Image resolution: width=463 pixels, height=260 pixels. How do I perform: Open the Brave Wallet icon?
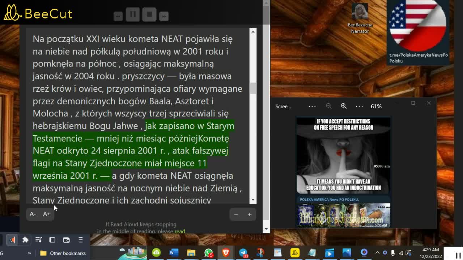(x=66, y=240)
